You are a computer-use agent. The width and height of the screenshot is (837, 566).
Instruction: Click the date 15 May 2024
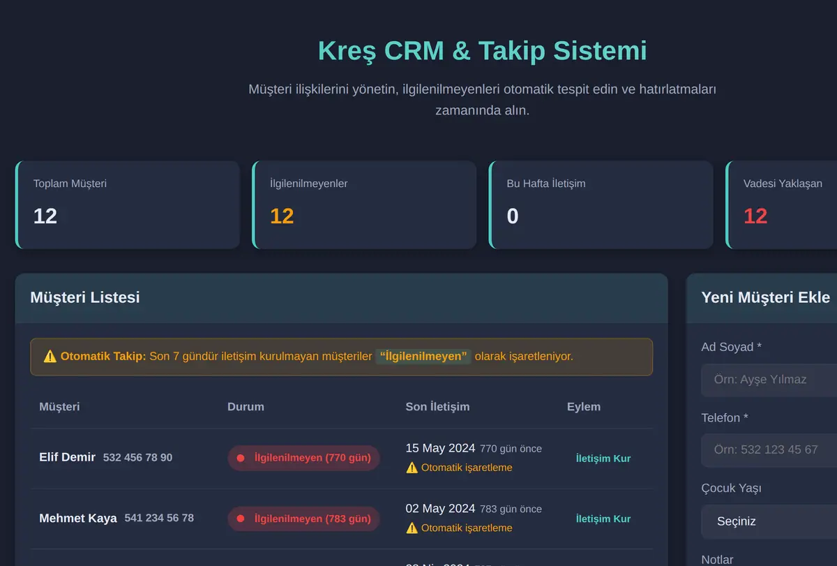[x=440, y=449]
